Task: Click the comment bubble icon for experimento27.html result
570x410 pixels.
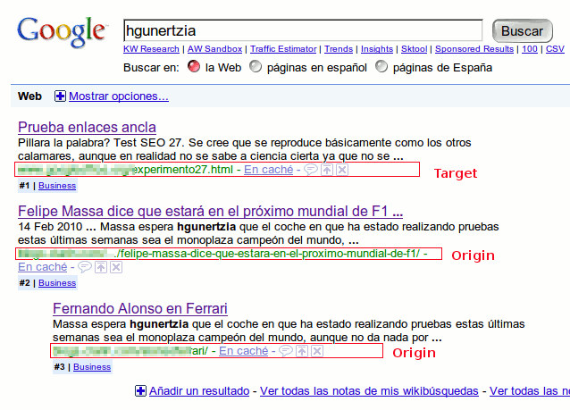Action: (310, 170)
